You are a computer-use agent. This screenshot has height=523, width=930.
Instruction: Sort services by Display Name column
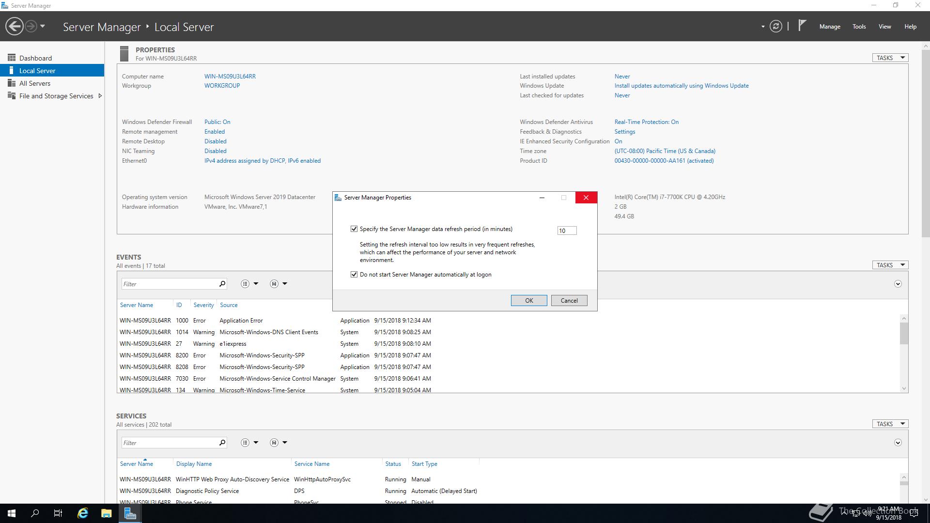[x=194, y=464]
